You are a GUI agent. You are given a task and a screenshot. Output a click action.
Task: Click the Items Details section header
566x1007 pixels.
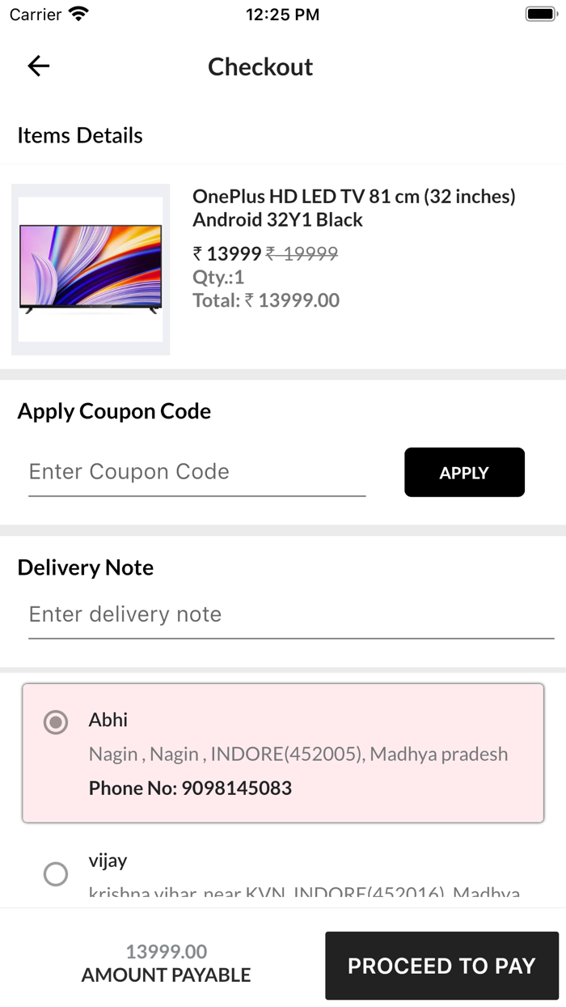(x=79, y=135)
